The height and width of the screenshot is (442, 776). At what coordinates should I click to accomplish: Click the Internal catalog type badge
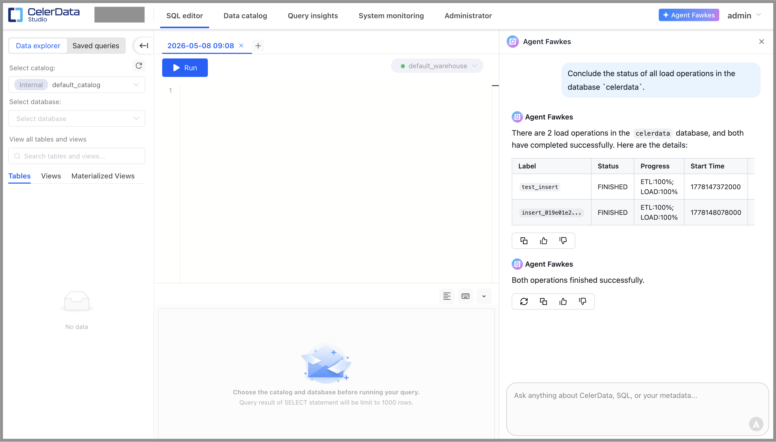click(31, 85)
